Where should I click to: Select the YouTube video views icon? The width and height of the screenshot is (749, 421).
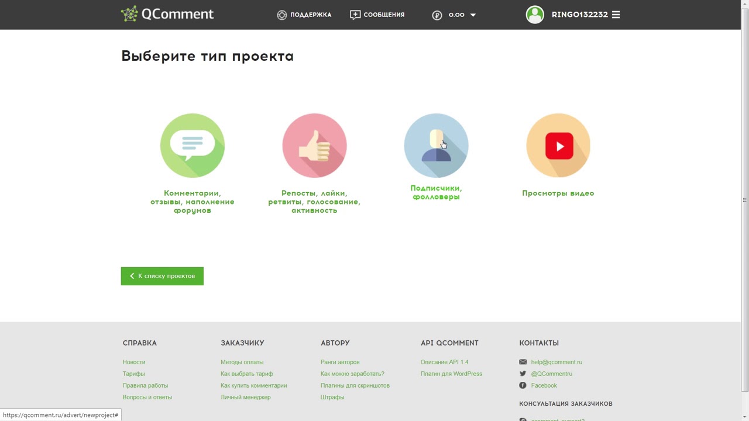point(558,146)
